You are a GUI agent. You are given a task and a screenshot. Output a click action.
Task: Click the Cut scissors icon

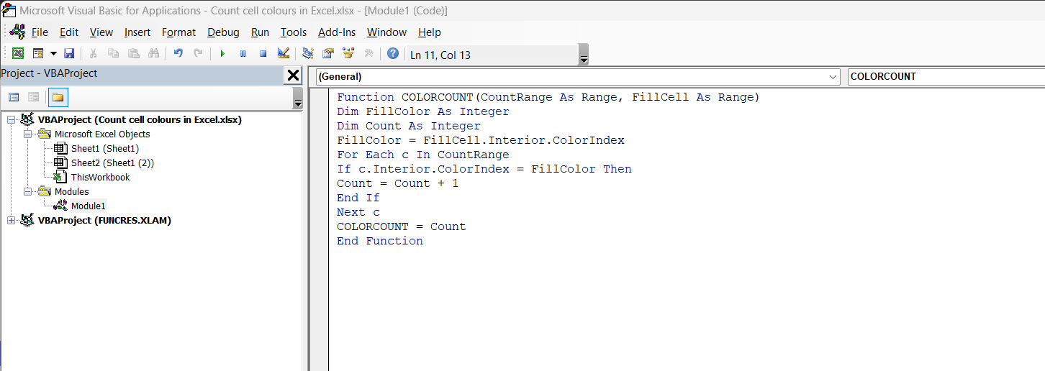pyautogui.click(x=94, y=54)
